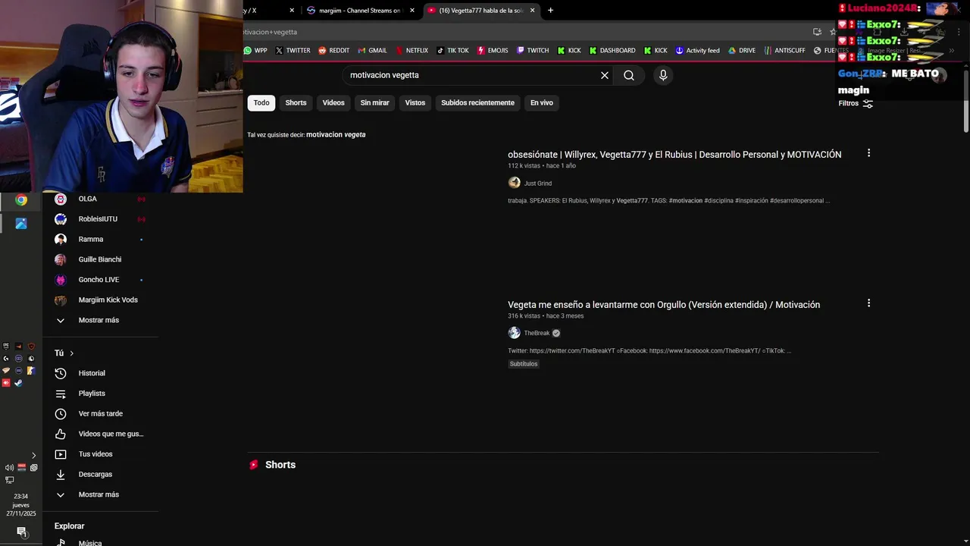Open the Steam tray icon
The width and height of the screenshot is (970, 546).
point(18,383)
